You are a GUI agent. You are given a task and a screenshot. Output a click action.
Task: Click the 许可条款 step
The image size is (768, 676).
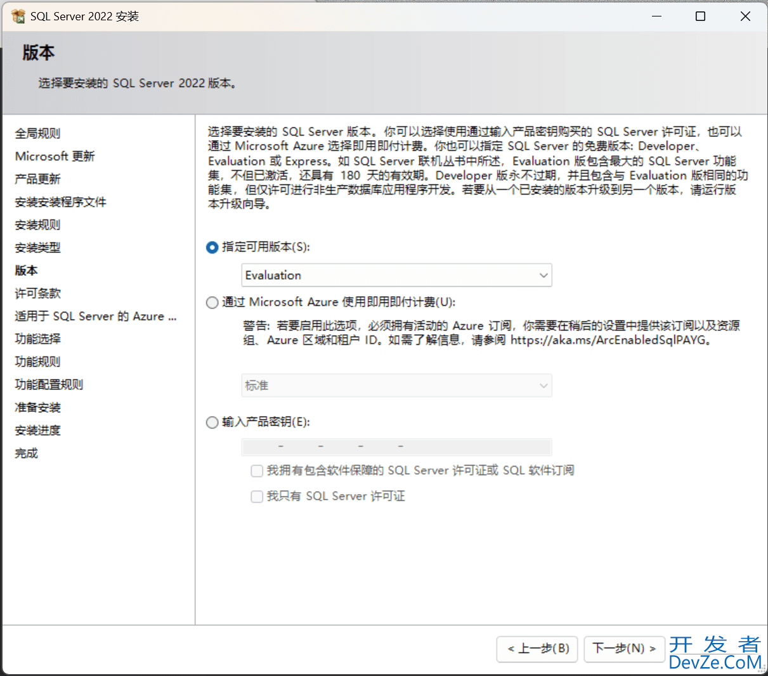tap(38, 293)
